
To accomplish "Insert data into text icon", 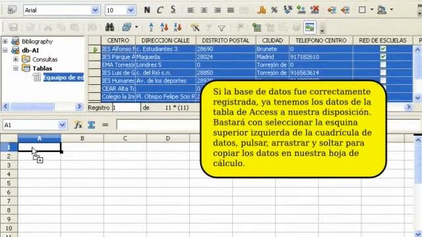I will 256,27.
